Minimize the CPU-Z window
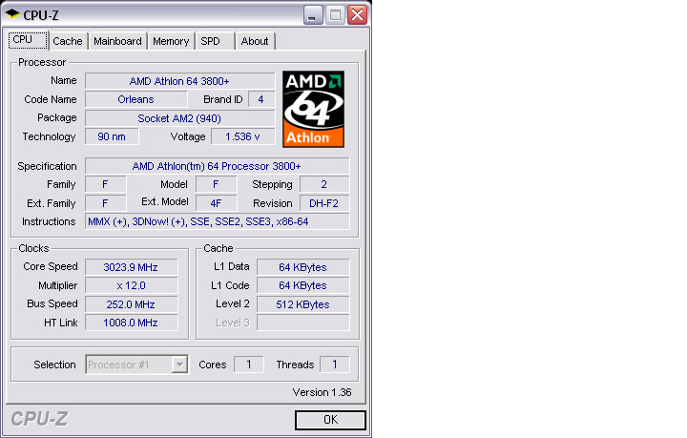This screenshot has height=438, width=687. click(313, 15)
